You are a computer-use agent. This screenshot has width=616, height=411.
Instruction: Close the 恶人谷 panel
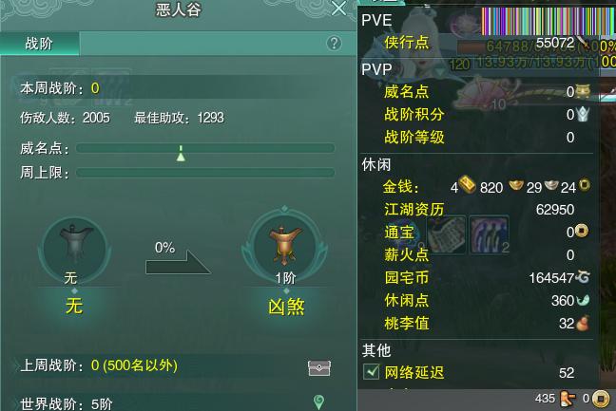point(338,9)
